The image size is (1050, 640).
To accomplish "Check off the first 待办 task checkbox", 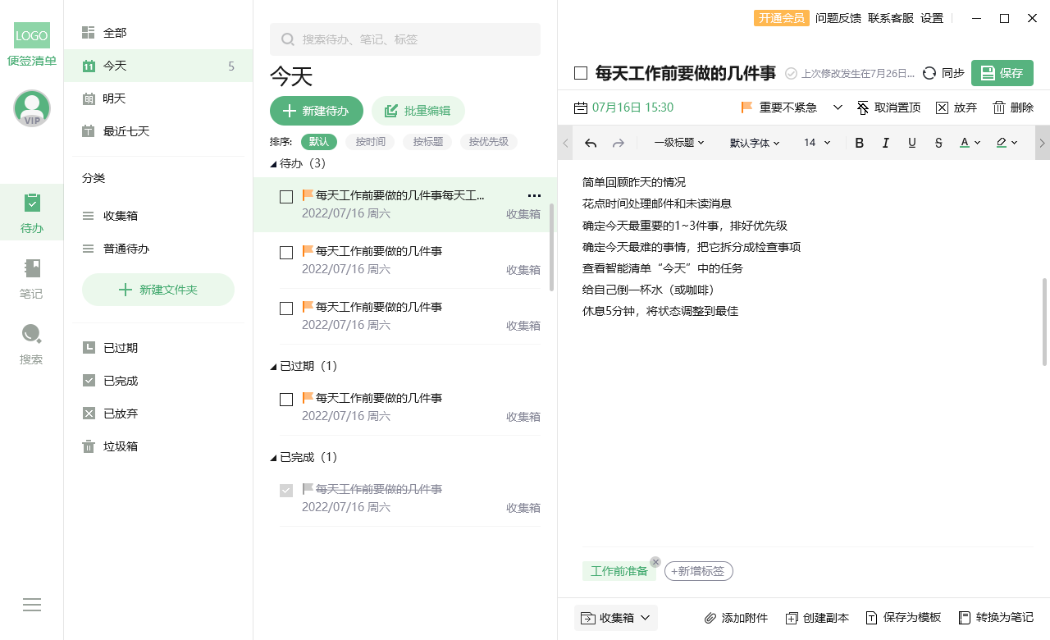I will point(285,196).
